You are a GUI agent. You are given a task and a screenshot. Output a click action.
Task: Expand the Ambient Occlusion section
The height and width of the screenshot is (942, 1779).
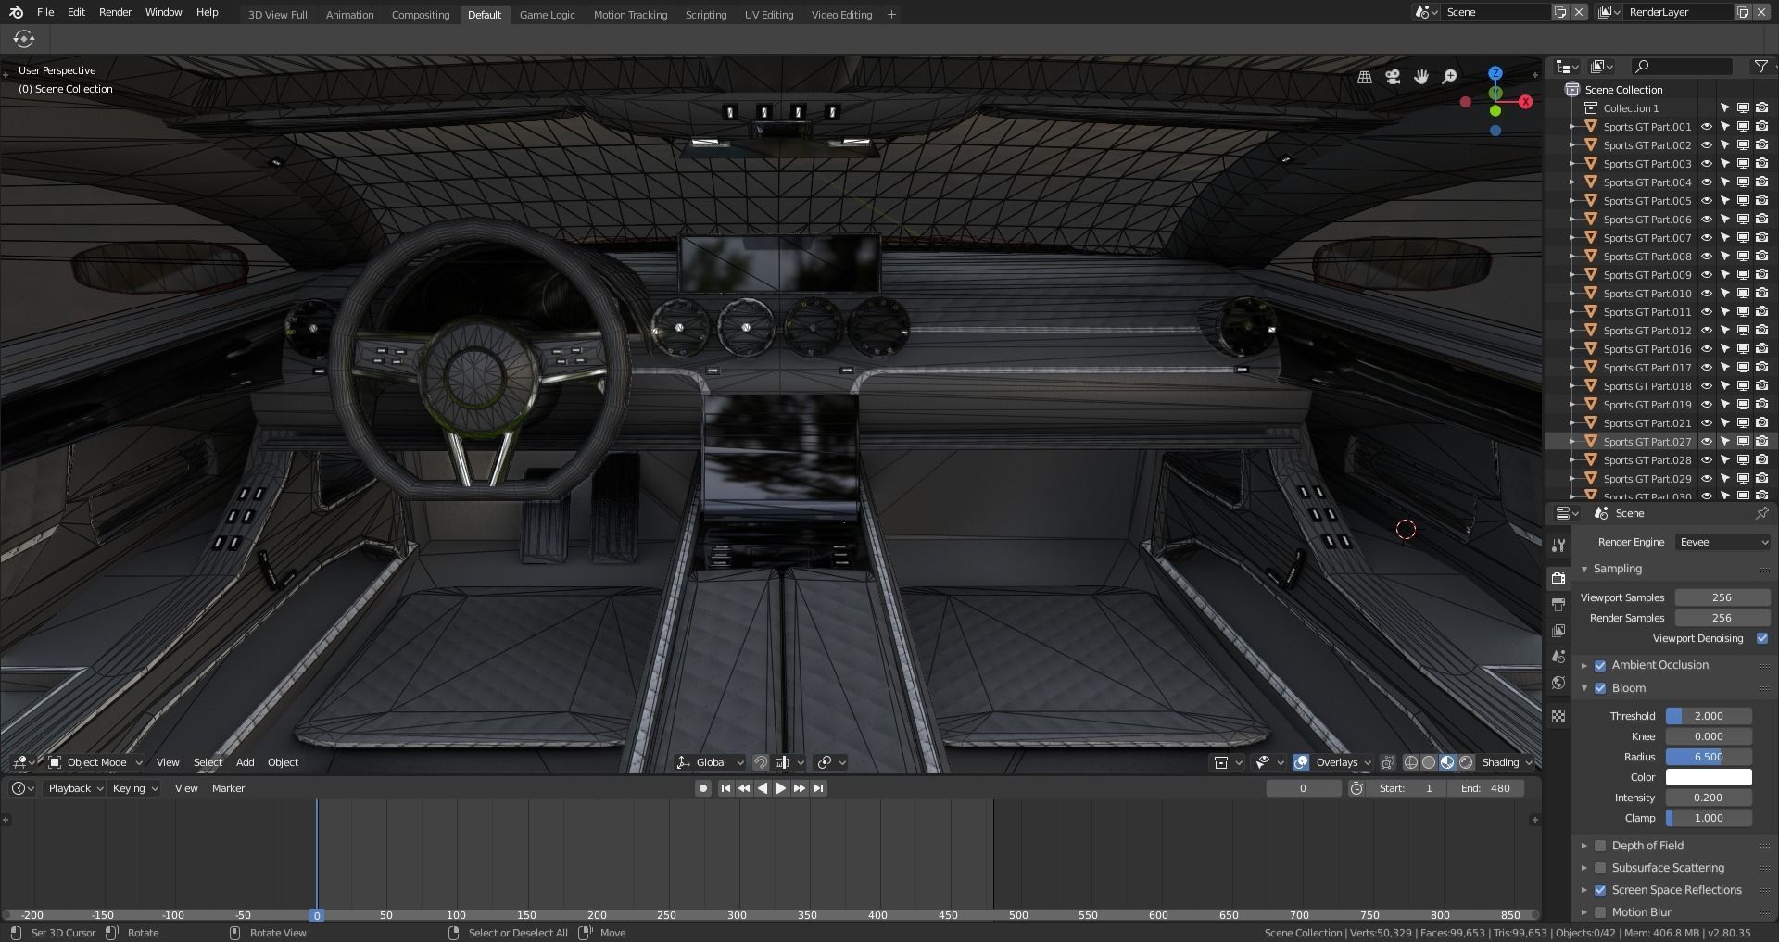pos(1584,665)
